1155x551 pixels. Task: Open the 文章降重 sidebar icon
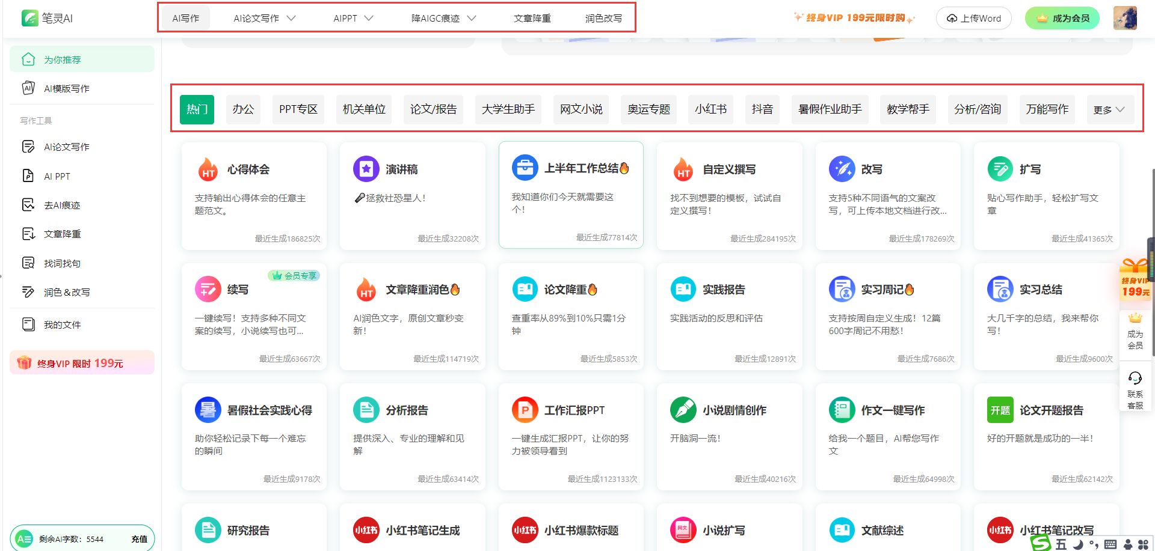pyautogui.click(x=28, y=234)
